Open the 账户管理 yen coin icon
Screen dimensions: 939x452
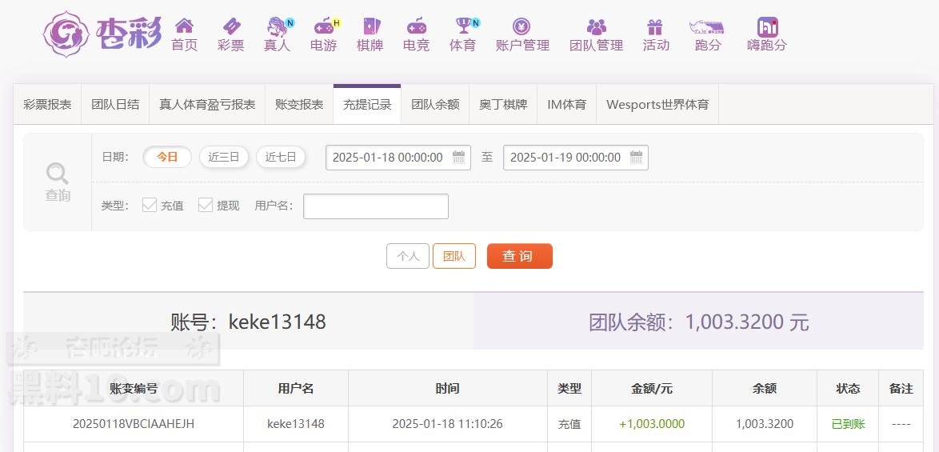coord(521,26)
